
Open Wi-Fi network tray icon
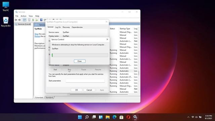coord(193,117)
